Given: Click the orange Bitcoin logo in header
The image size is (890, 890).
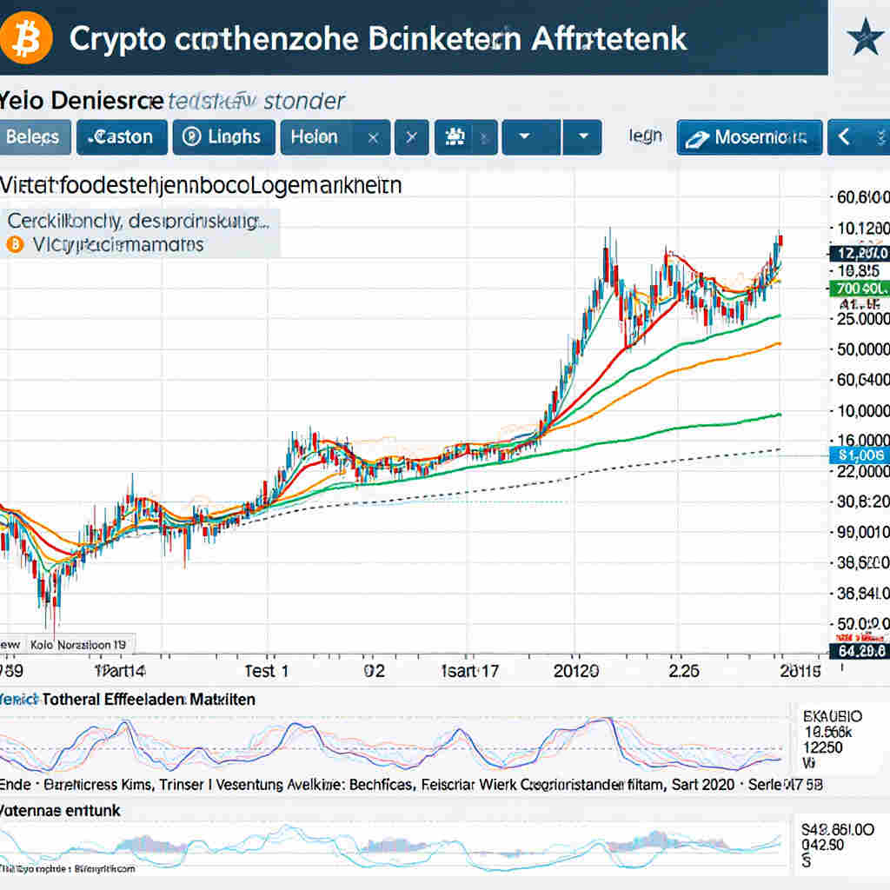Looking at the screenshot, I should tap(27, 38).
